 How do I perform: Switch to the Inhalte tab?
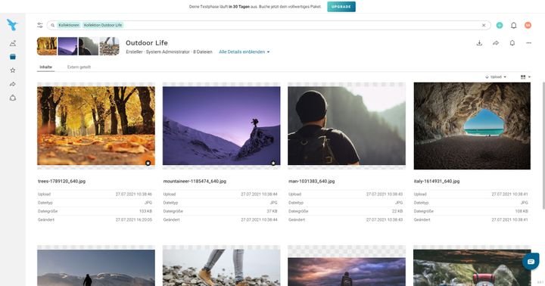pos(46,67)
